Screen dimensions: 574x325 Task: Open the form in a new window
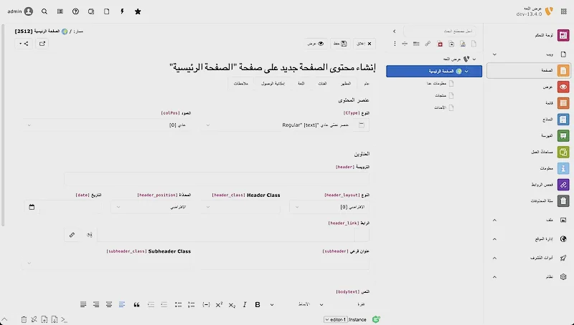tap(42, 44)
